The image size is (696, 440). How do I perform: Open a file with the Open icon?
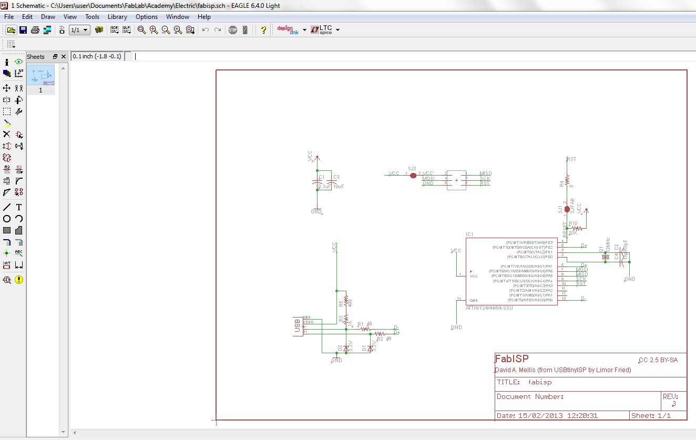11,30
